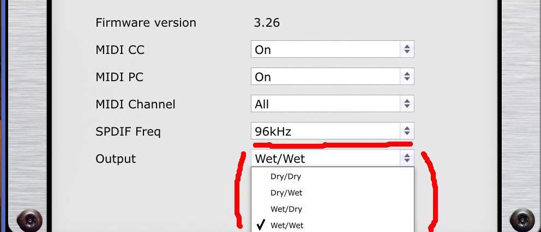Click the Output dropdown showing Wet/Wet
The image size is (541, 232).
click(332, 158)
